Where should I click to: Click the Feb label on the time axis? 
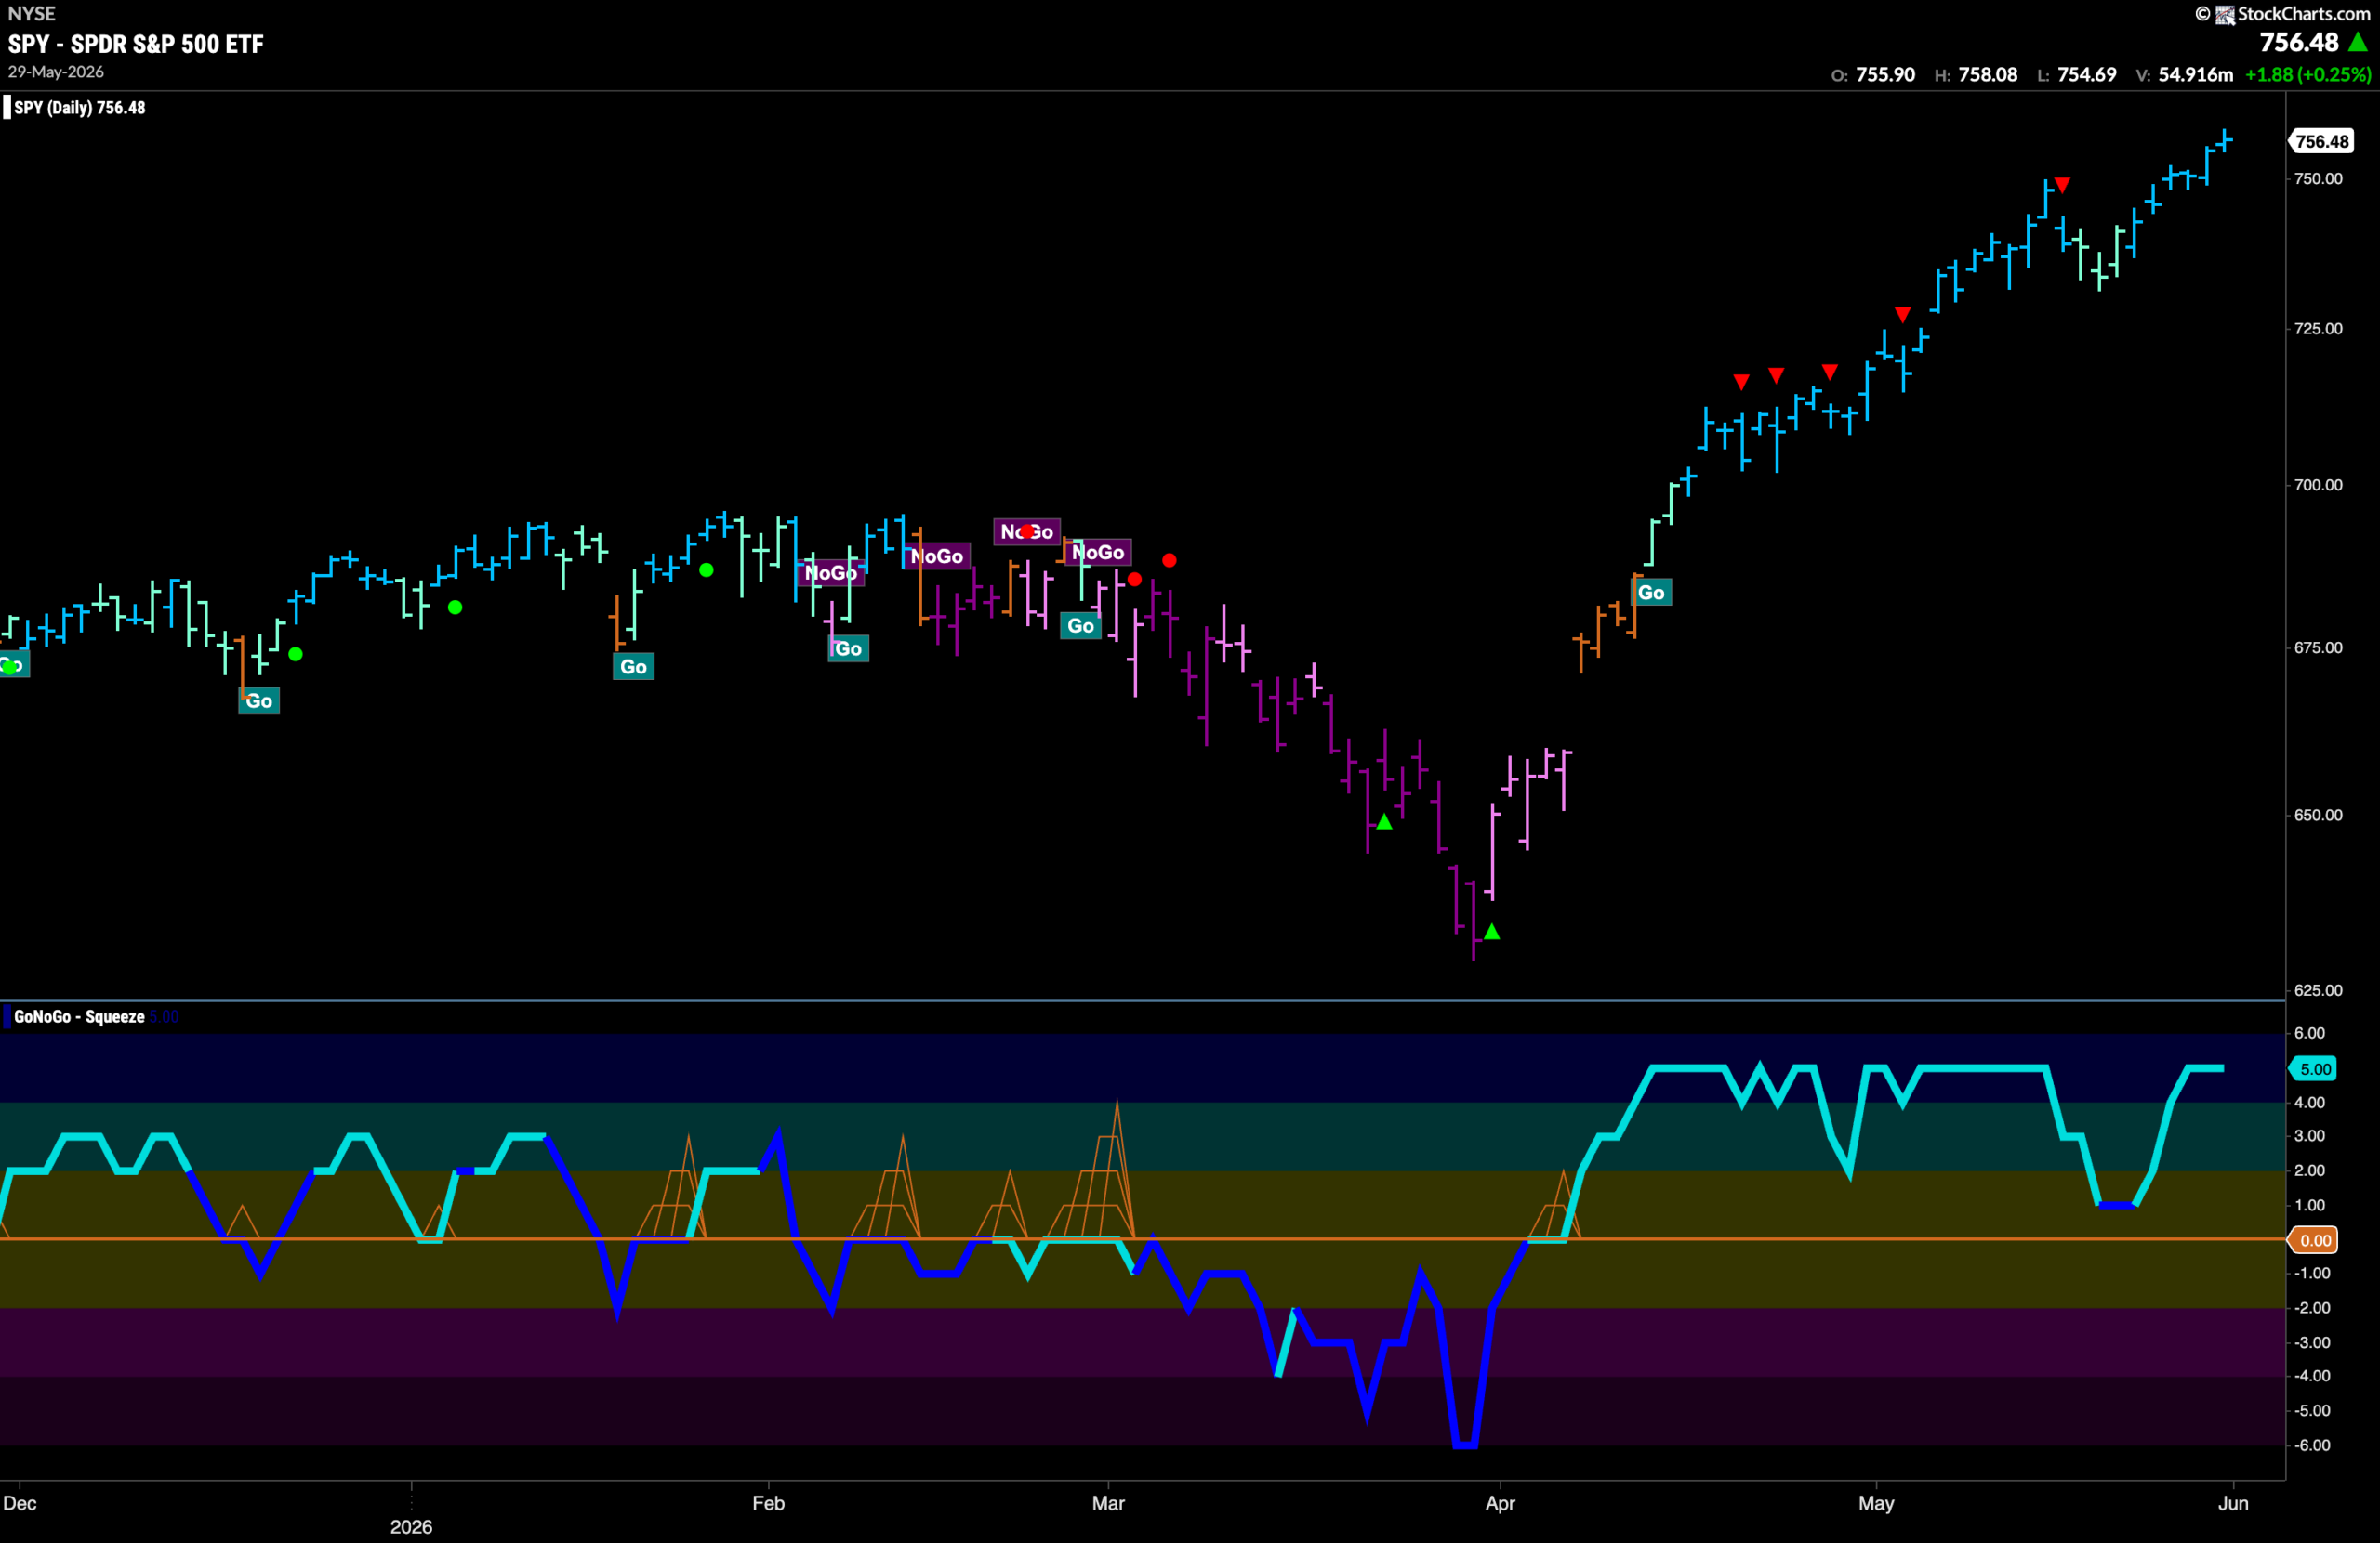(768, 1503)
